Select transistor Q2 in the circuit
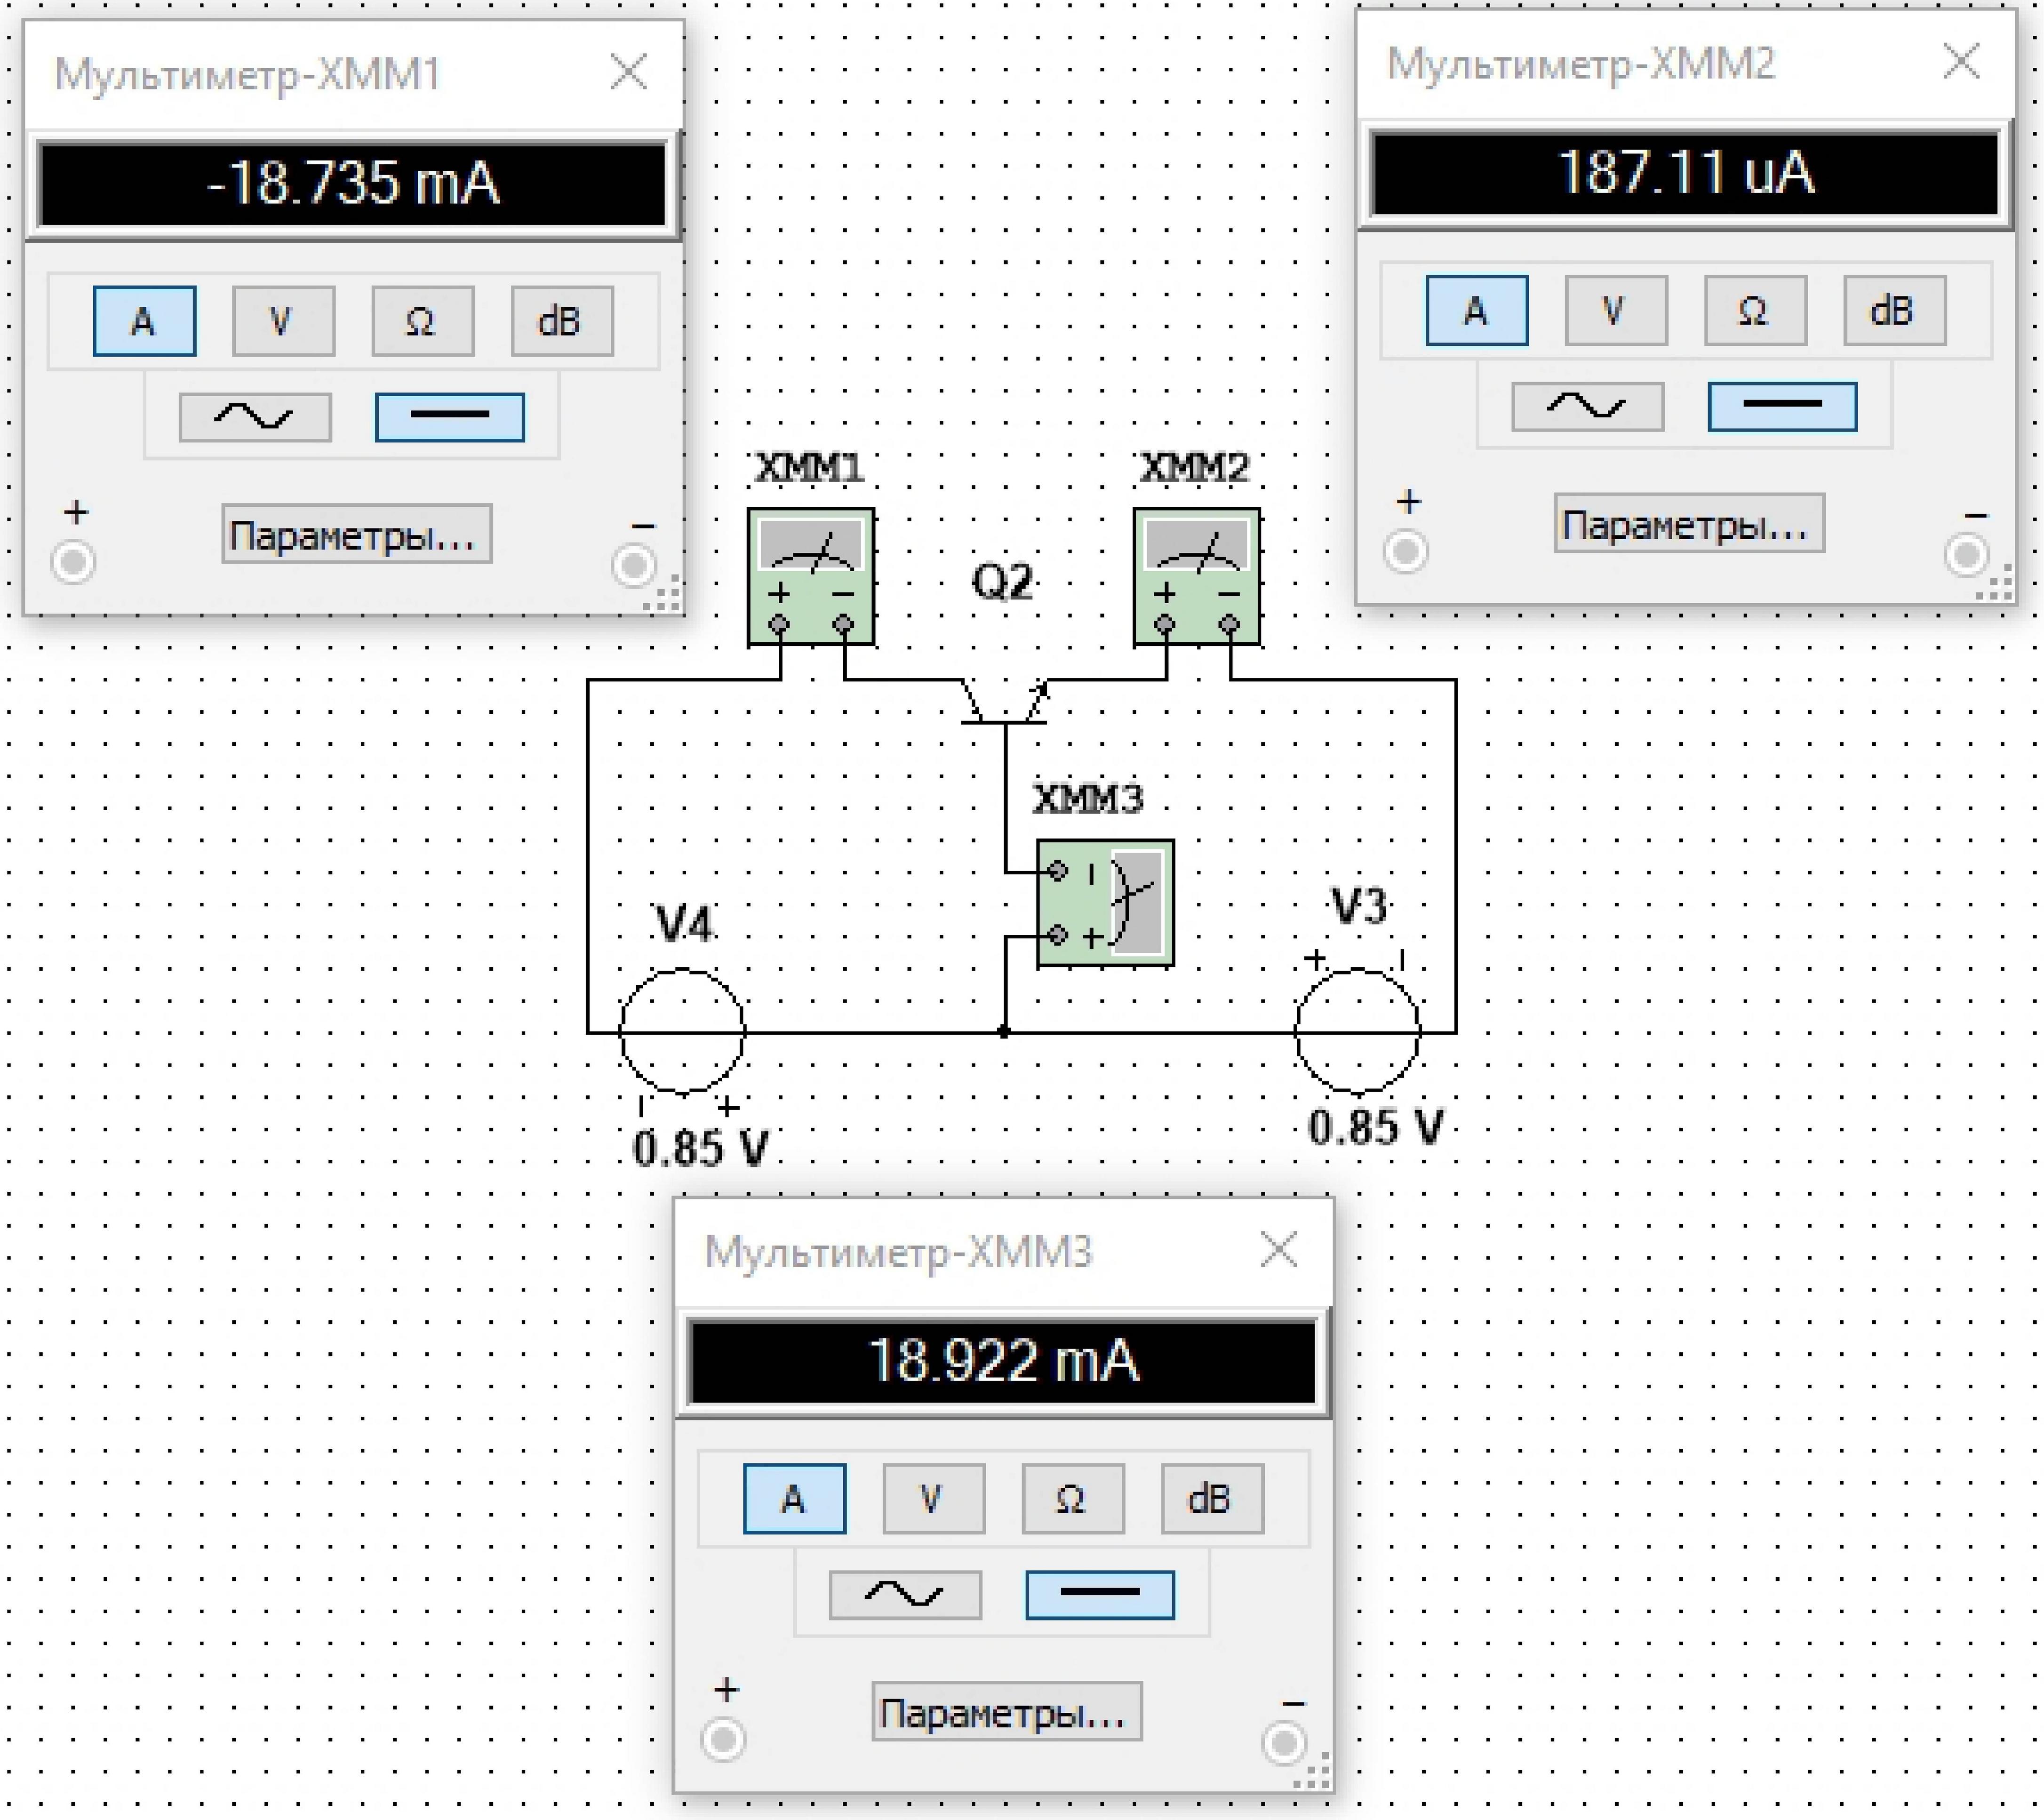 point(1004,704)
